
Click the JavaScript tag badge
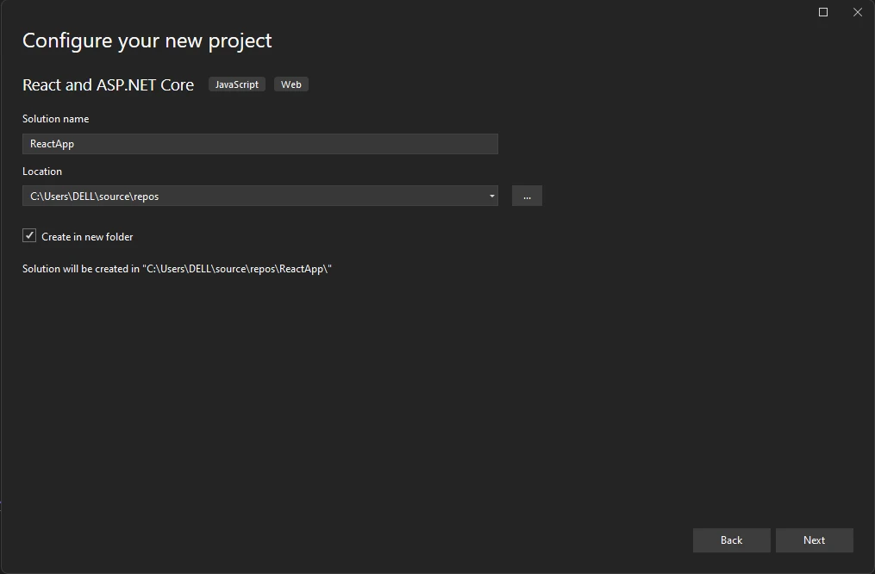(x=237, y=84)
